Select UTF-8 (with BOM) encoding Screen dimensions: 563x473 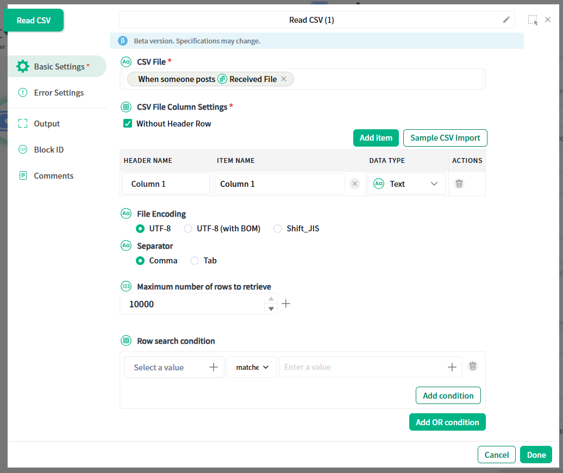[x=188, y=229]
